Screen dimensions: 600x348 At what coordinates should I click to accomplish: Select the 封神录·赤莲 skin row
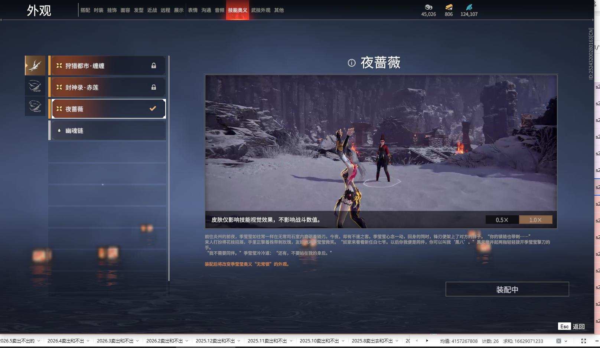(x=107, y=87)
